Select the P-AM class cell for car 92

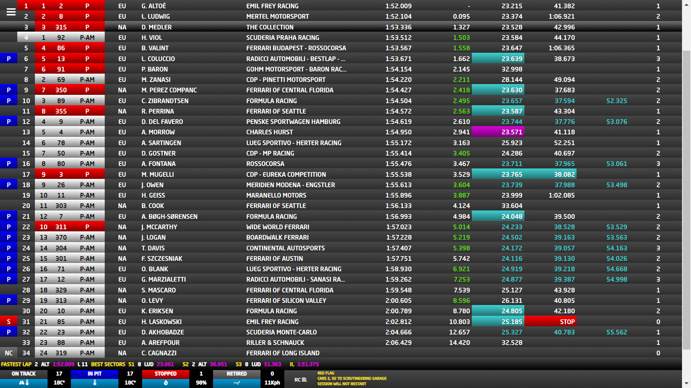pos(87,37)
